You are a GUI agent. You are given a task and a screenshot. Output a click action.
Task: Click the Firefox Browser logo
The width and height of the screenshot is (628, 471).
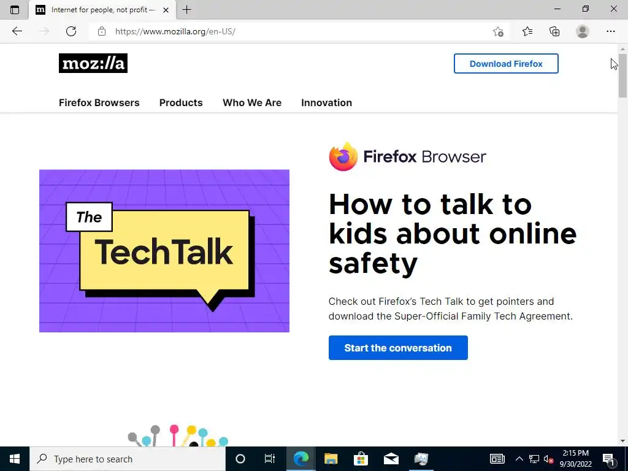[407, 156]
